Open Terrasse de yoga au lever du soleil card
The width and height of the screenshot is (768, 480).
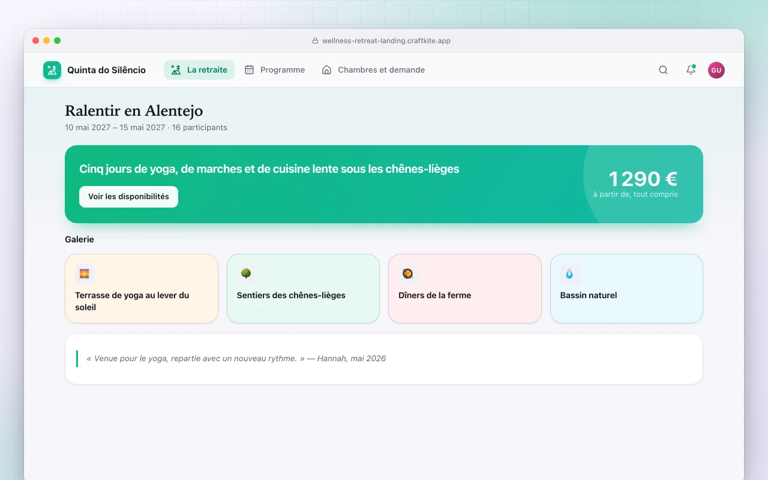tap(142, 289)
